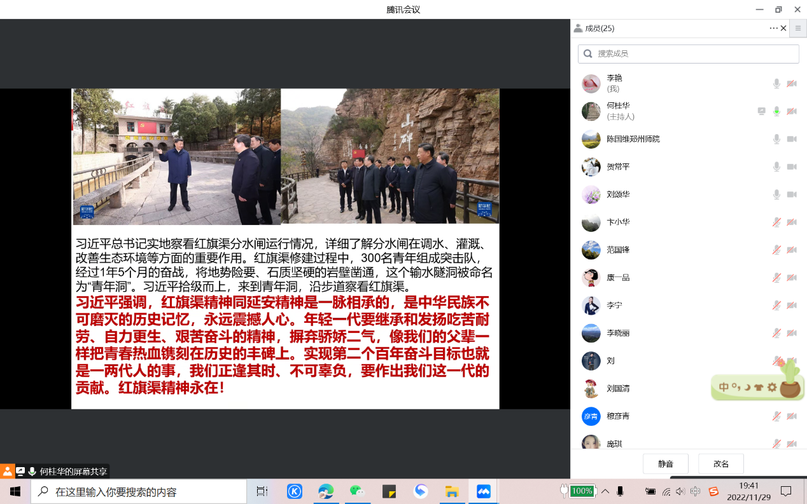
Task: Click the camera icon next to 何桂华
Action: 792,111
